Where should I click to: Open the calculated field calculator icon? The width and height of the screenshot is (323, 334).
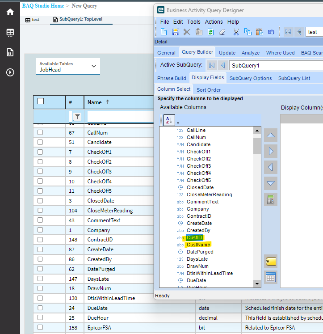pyautogui.click(x=270, y=199)
